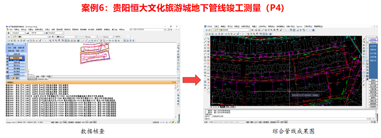This screenshot has width=381, height=138.
Task: Click red 重 icon in right toolbar
Action: point(208,45)
